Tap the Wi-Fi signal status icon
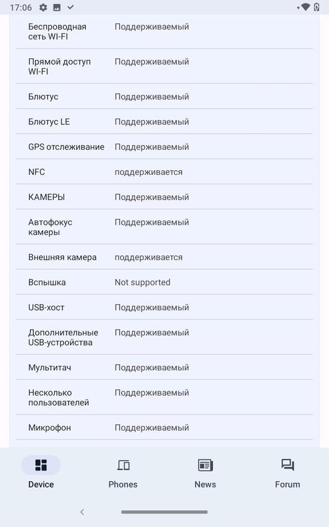Image resolution: width=329 pixels, height=527 pixels. 305,7
